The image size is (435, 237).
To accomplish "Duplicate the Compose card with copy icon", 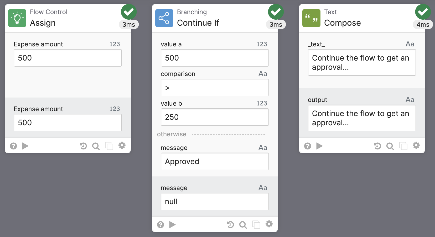I will click(x=403, y=146).
